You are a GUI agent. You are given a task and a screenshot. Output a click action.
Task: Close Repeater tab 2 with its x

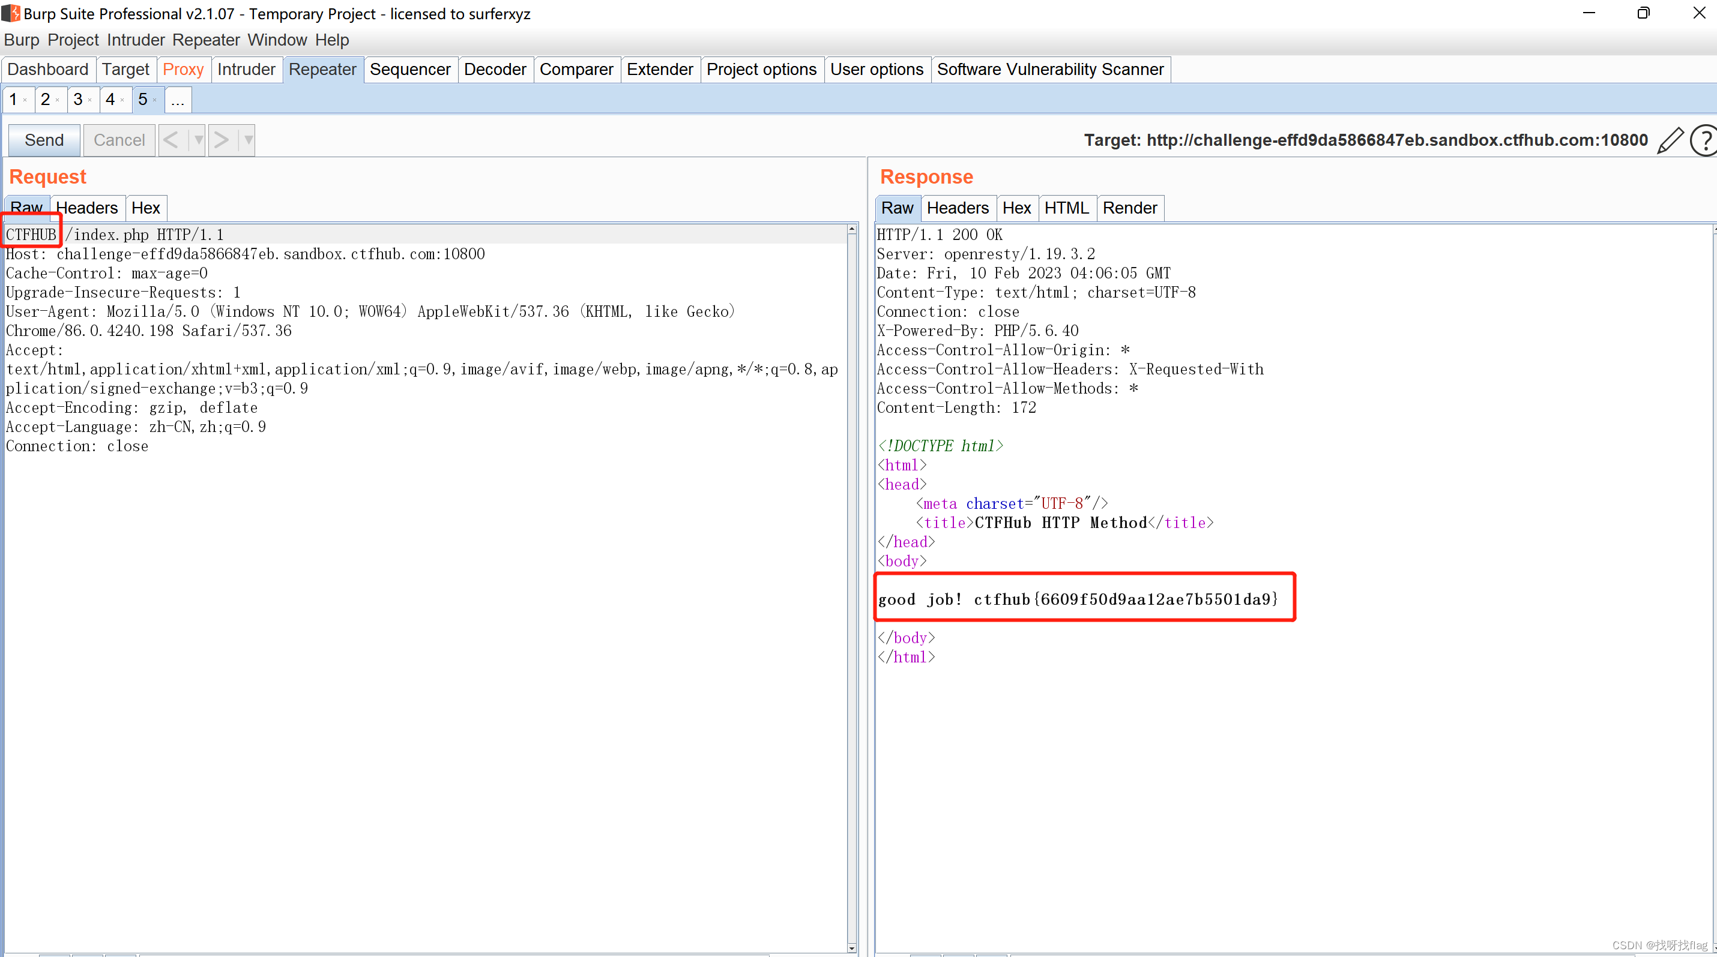tap(58, 101)
